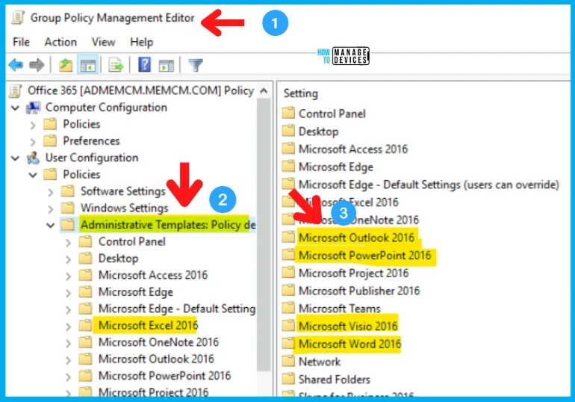Click the Filter funnel toolbar icon
Image resolution: width=575 pixels, height=402 pixels.
pyautogui.click(x=196, y=65)
